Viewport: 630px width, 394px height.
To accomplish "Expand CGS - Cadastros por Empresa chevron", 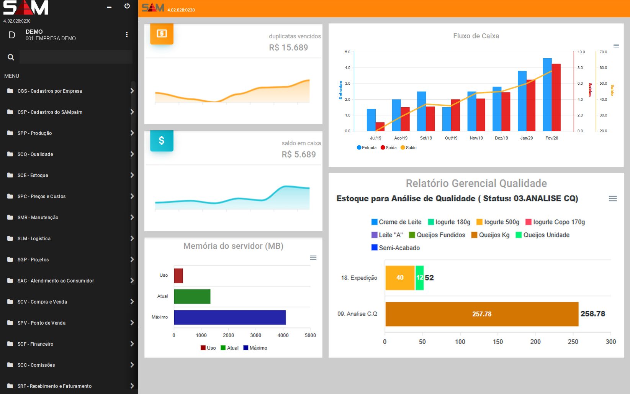I will click(x=132, y=91).
